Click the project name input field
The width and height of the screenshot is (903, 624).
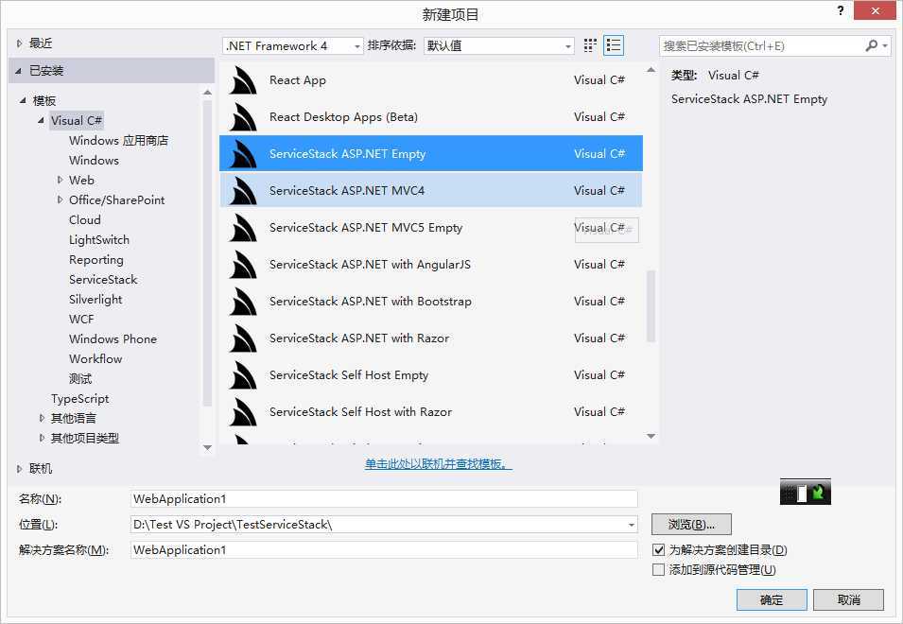[384, 498]
